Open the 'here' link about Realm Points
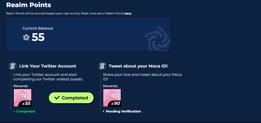This screenshot has height=123, width=261. point(128,13)
